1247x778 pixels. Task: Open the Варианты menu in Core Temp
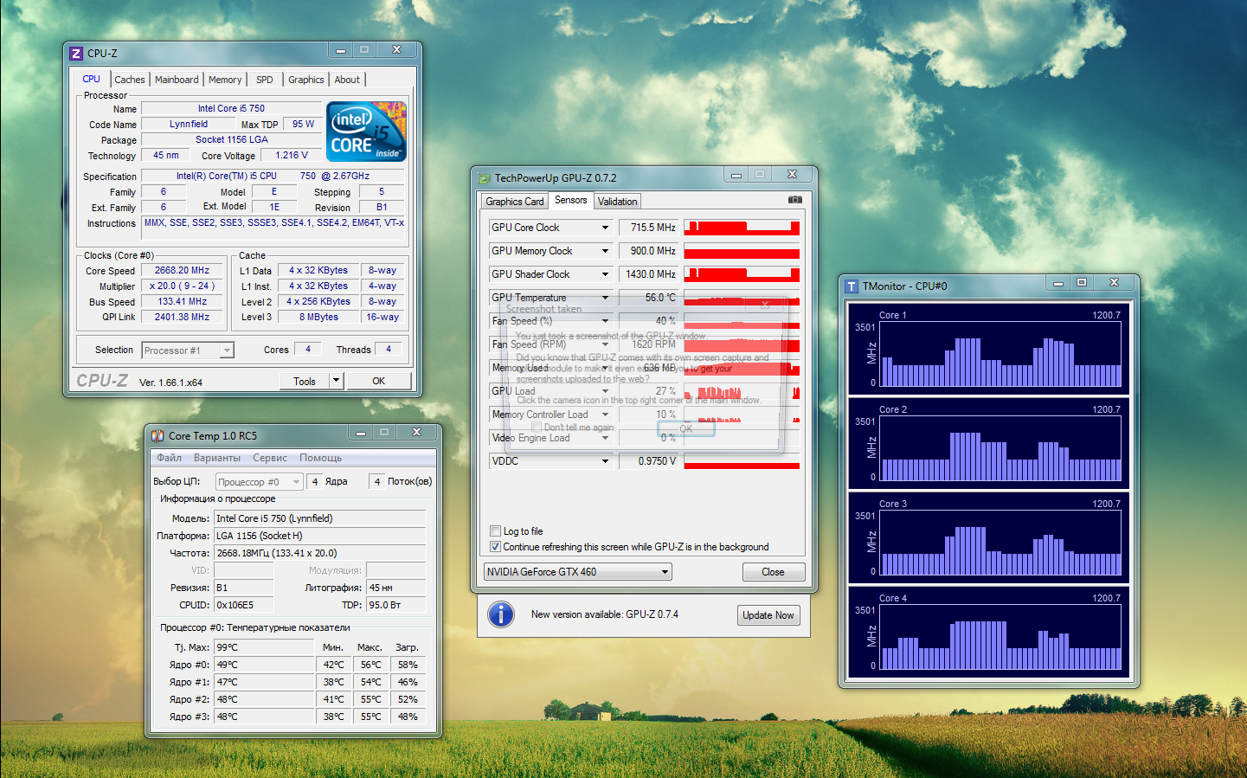tap(217, 458)
